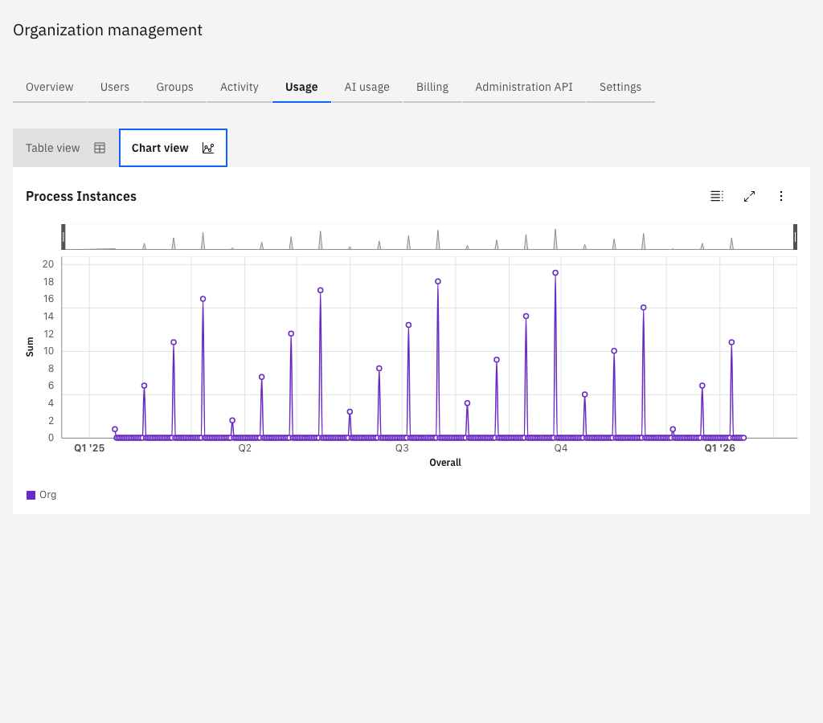Viewport: 823px width, 723px height.
Task: Expand the chart to fullscreen
Action: pyautogui.click(x=750, y=196)
